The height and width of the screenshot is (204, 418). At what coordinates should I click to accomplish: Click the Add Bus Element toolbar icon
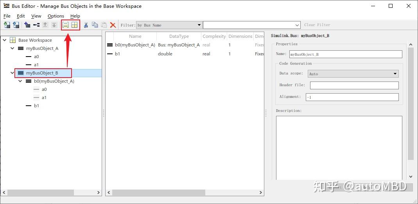[x=36, y=25]
